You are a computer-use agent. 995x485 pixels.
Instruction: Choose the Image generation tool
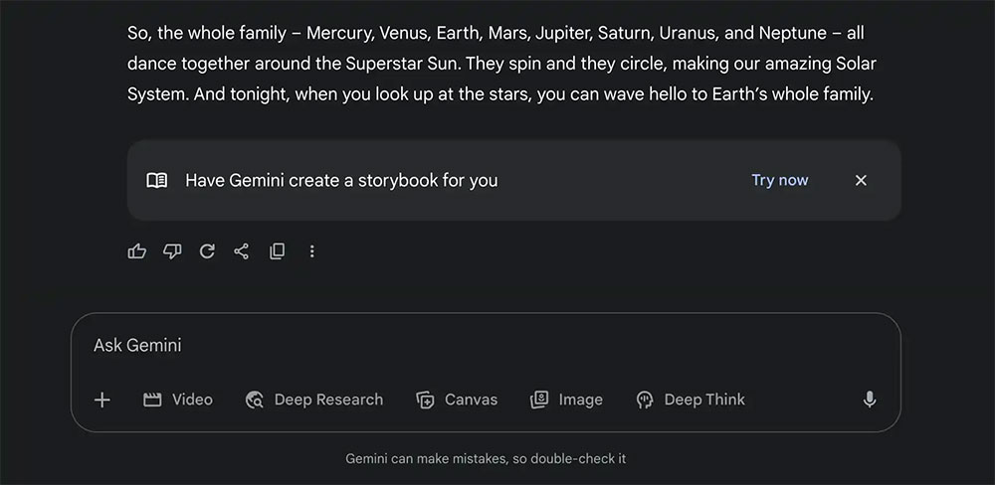click(567, 400)
